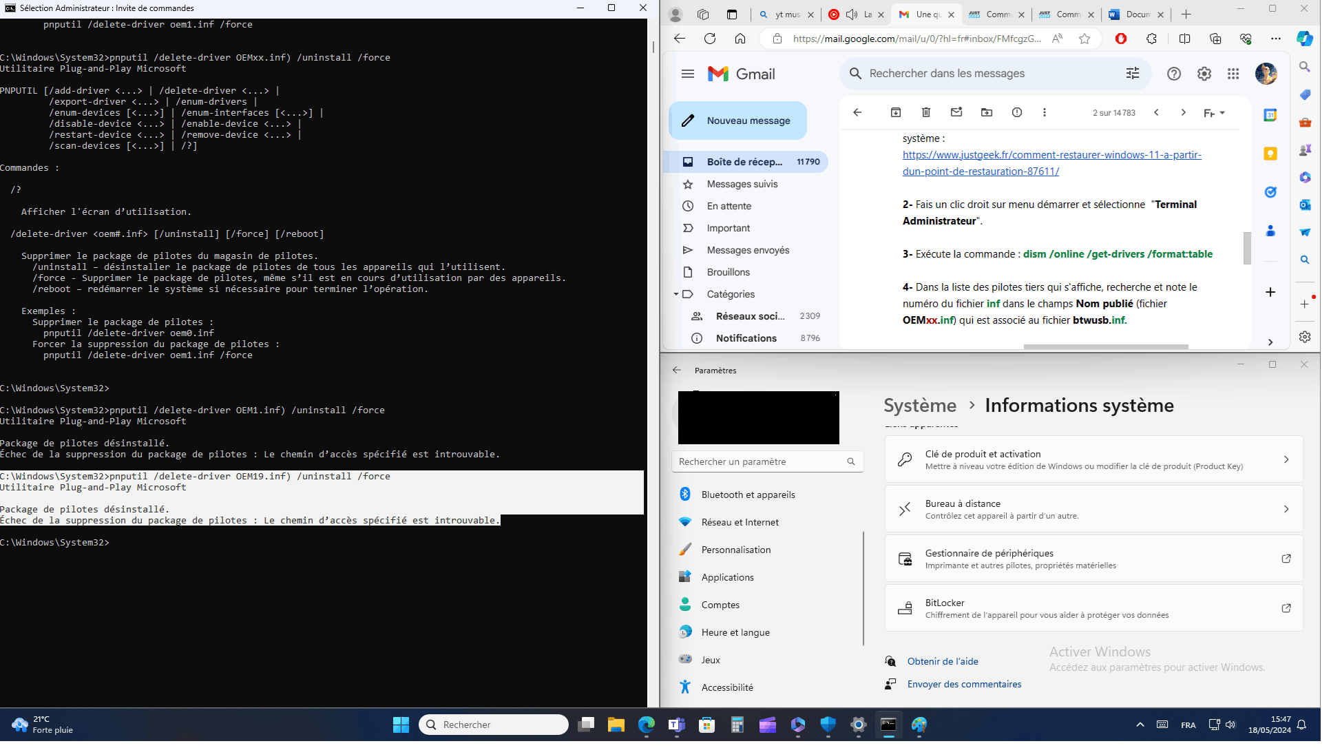Collapse the Catégories label group
The width and height of the screenshot is (1331, 748).
676,294
